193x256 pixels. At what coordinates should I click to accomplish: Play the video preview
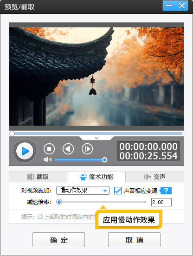(25, 151)
